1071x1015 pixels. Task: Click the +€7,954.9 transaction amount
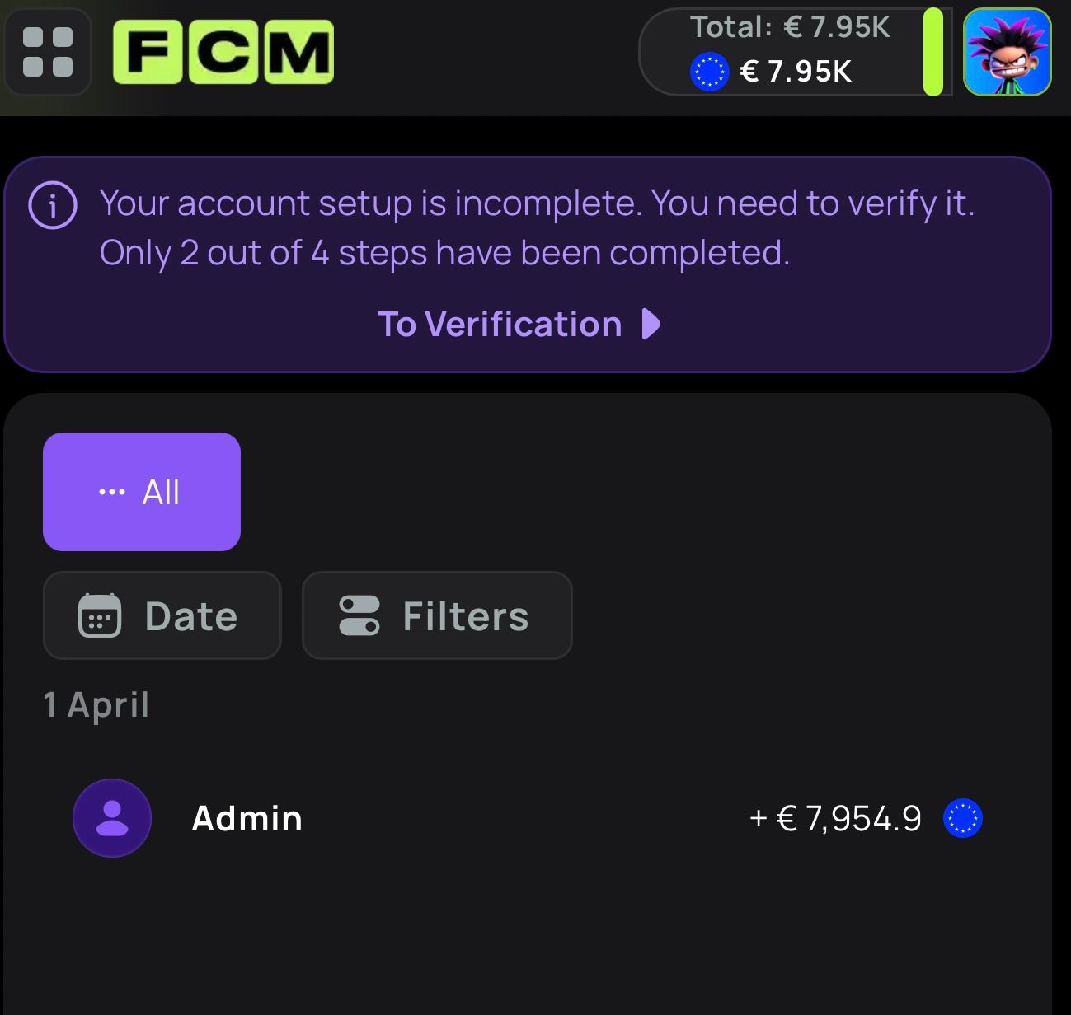click(x=835, y=818)
